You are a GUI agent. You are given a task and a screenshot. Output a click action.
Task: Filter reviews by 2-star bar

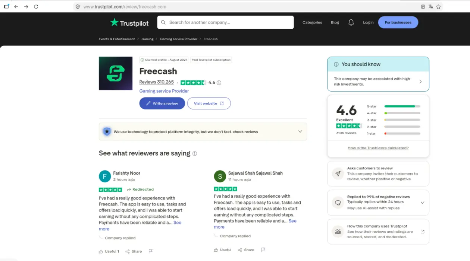coord(402,127)
